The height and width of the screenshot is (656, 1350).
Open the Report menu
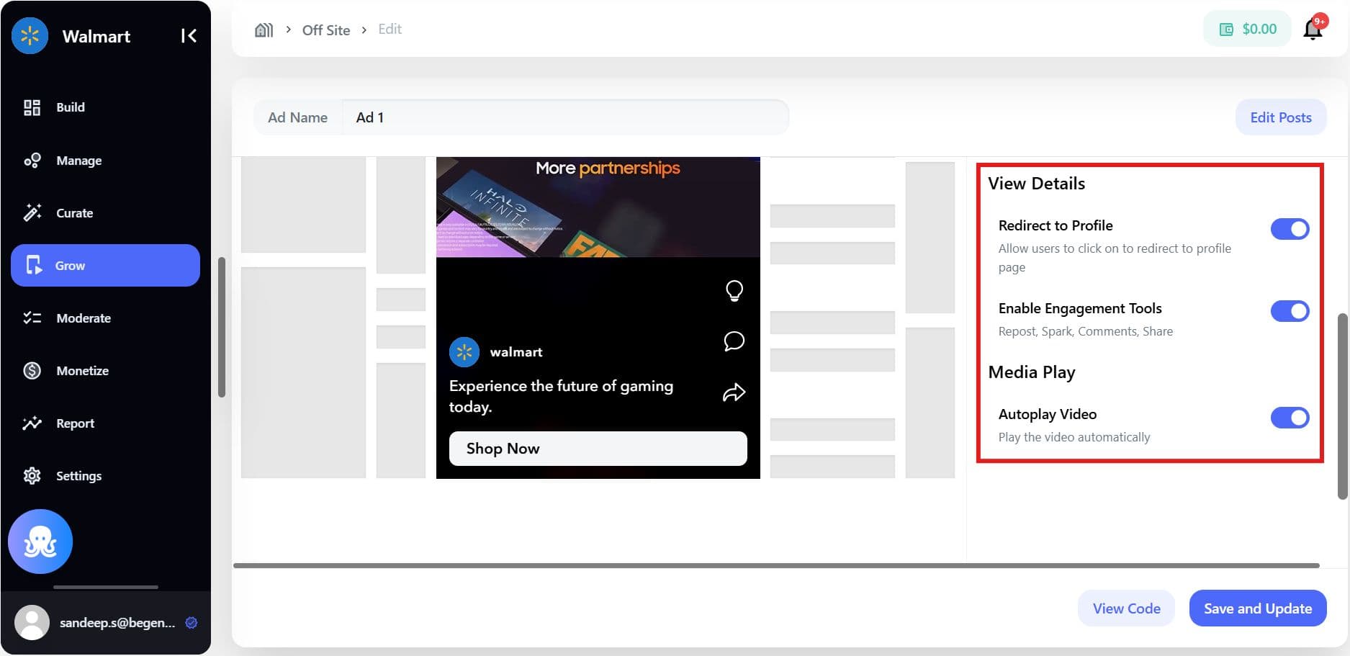tap(105, 423)
